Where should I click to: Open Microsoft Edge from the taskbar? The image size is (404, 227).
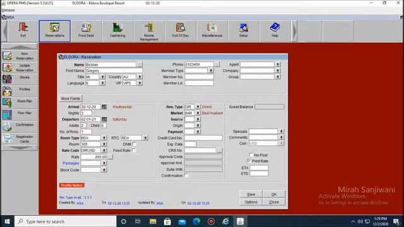pyautogui.click(x=196, y=221)
